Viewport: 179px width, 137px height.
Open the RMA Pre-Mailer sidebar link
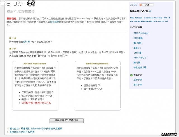pyautogui.click(x=141, y=33)
